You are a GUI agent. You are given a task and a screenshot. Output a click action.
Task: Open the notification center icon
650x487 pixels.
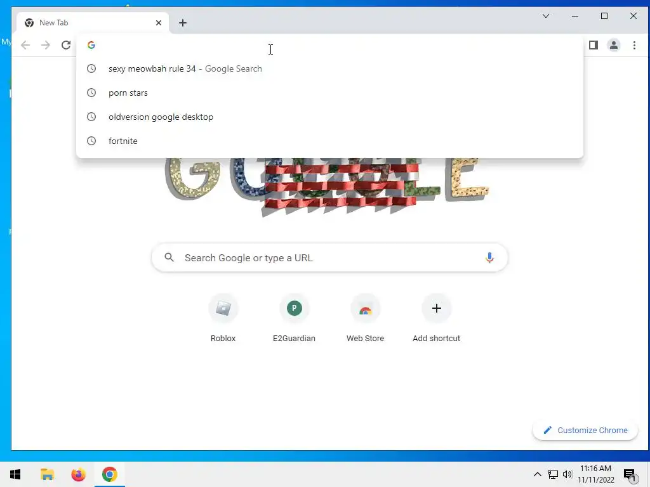click(630, 475)
